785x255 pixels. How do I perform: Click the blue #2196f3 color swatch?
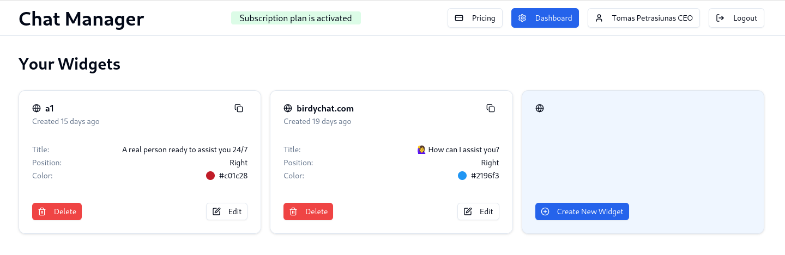[462, 176]
